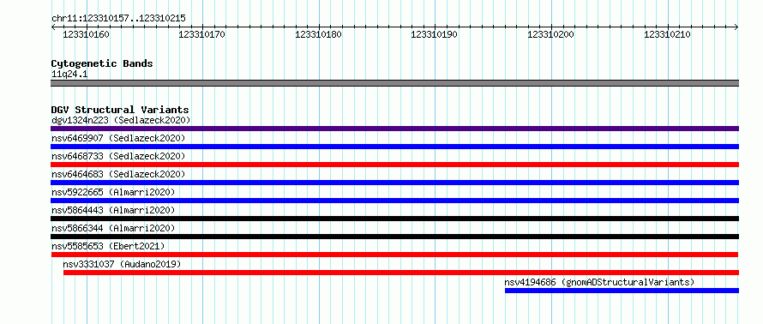Click ruler position 123310200

coord(551,34)
